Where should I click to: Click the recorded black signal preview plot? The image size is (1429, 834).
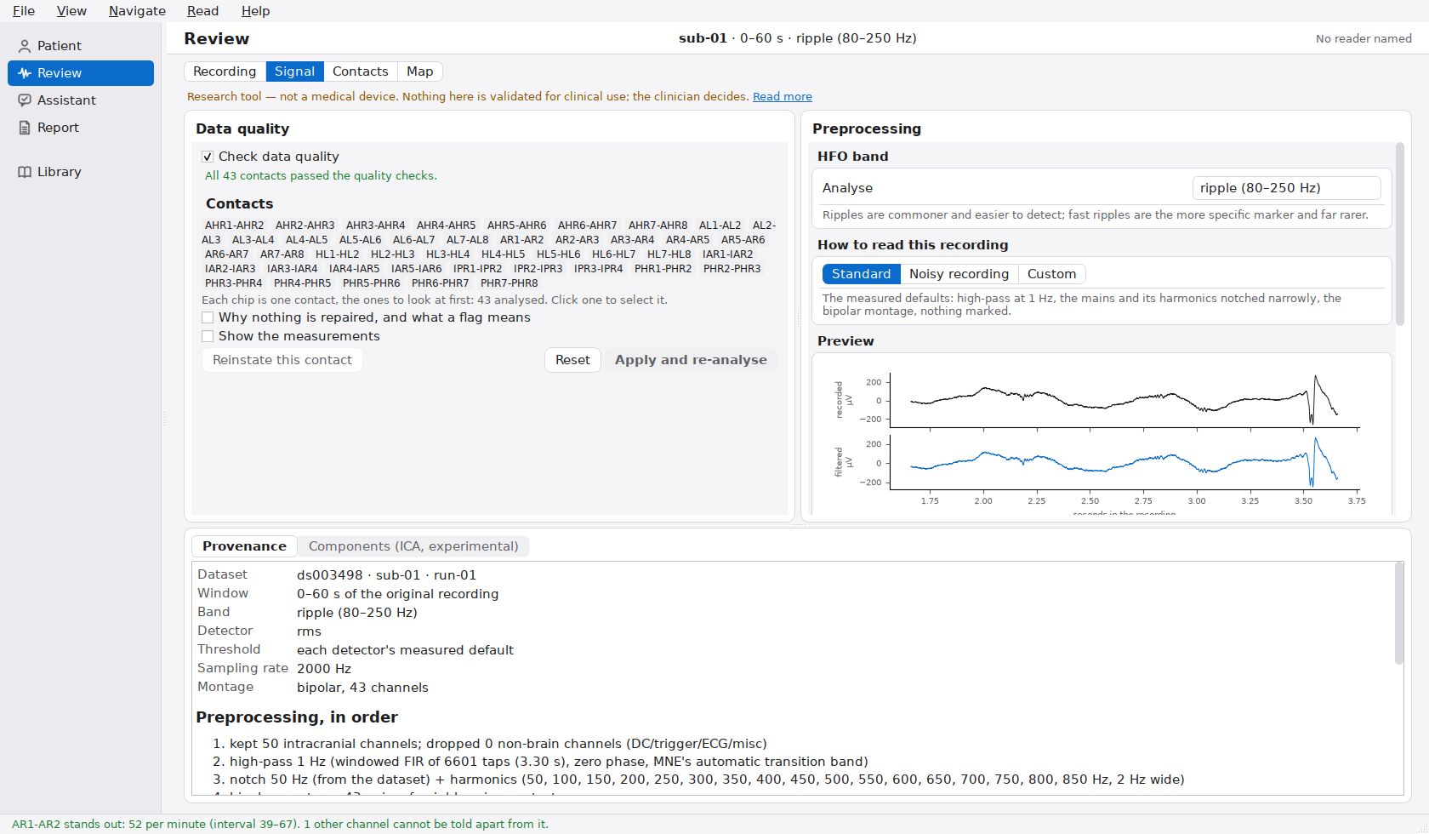[x=1124, y=400]
